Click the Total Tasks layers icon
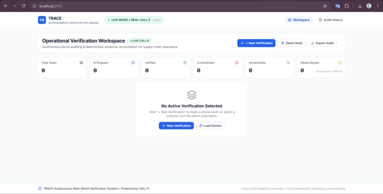383x194 pixels. 81,63
